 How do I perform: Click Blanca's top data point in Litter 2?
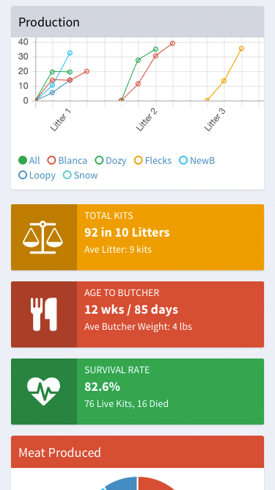(173, 43)
